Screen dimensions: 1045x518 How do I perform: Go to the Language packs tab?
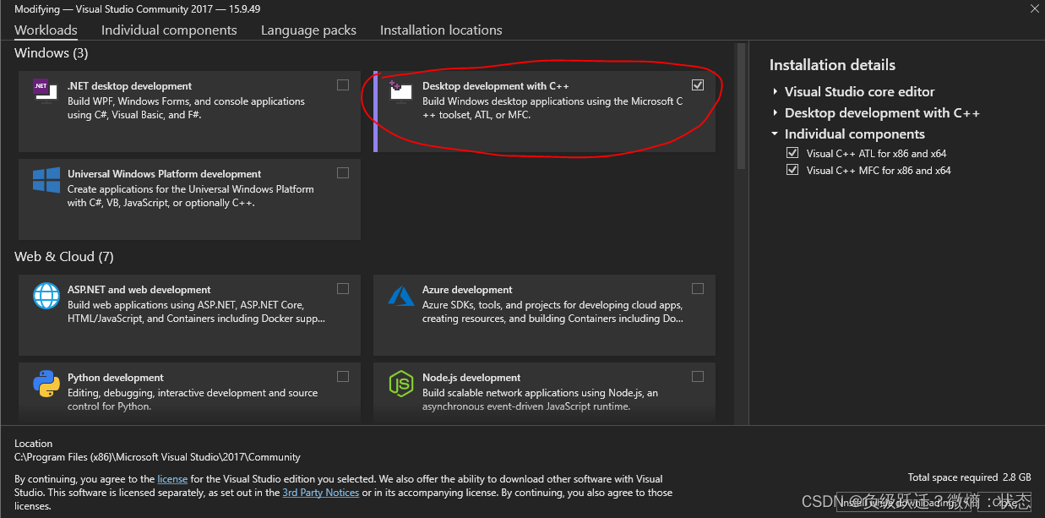pyautogui.click(x=308, y=30)
